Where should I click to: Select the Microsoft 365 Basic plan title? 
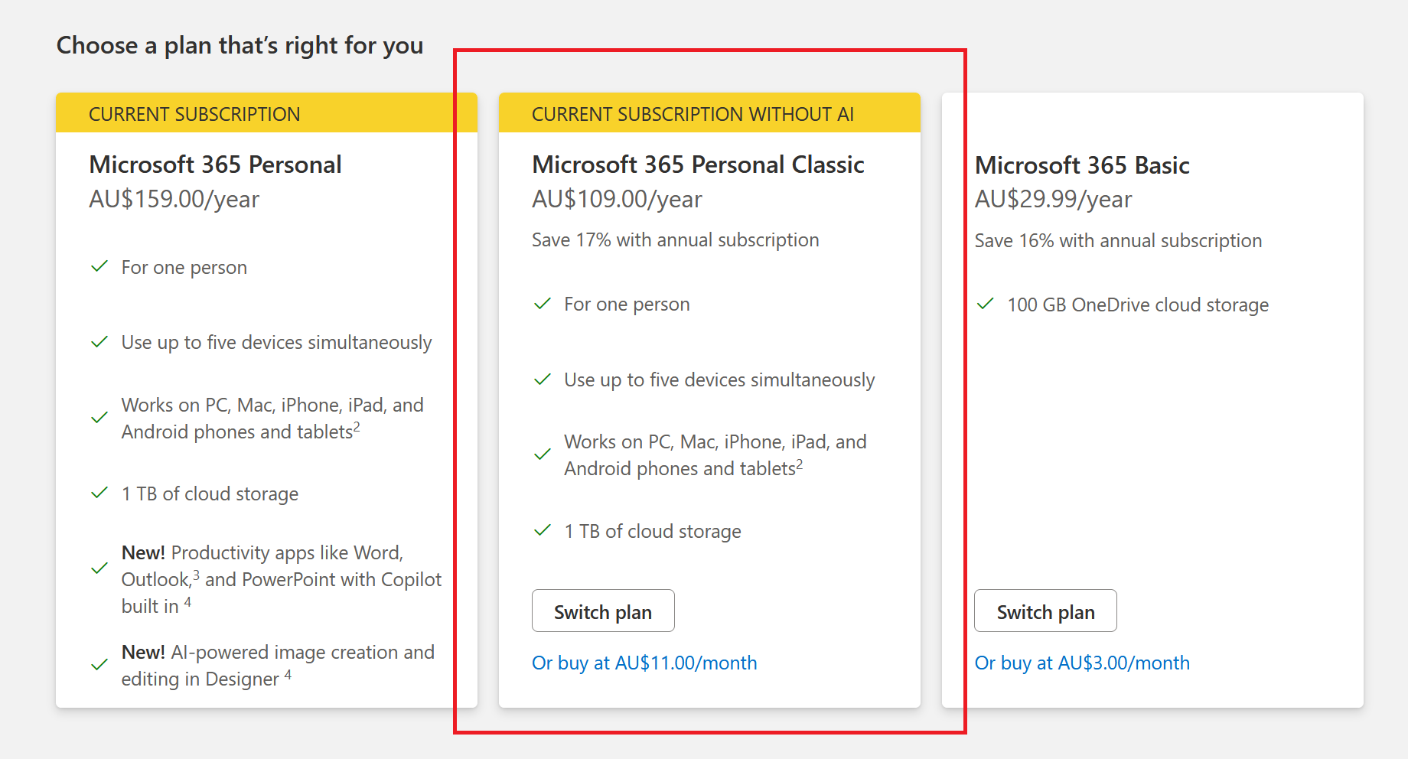click(1081, 165)
